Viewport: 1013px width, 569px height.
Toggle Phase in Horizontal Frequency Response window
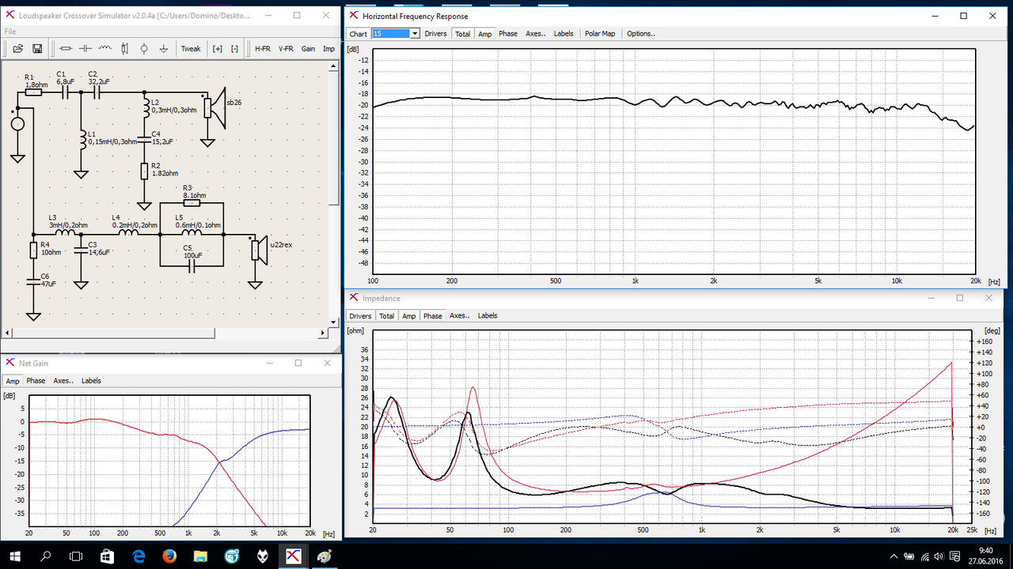(x=508, y=34)
